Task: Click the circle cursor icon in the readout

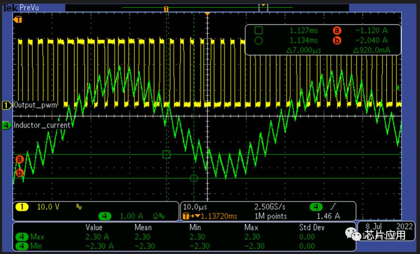Action: point(259,40)
